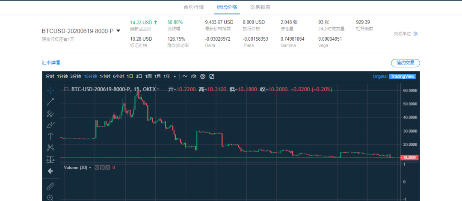Take a chart snapshot with camera icon
Screen dimensions: 462x201
click(x=194, y=76)
